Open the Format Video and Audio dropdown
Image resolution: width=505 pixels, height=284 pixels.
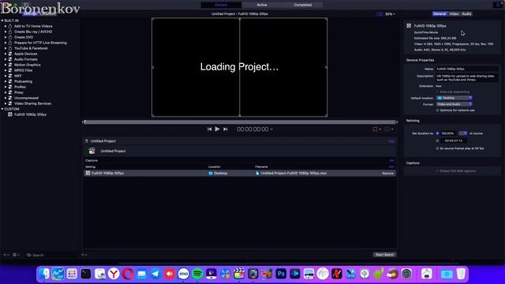point(454,104)
